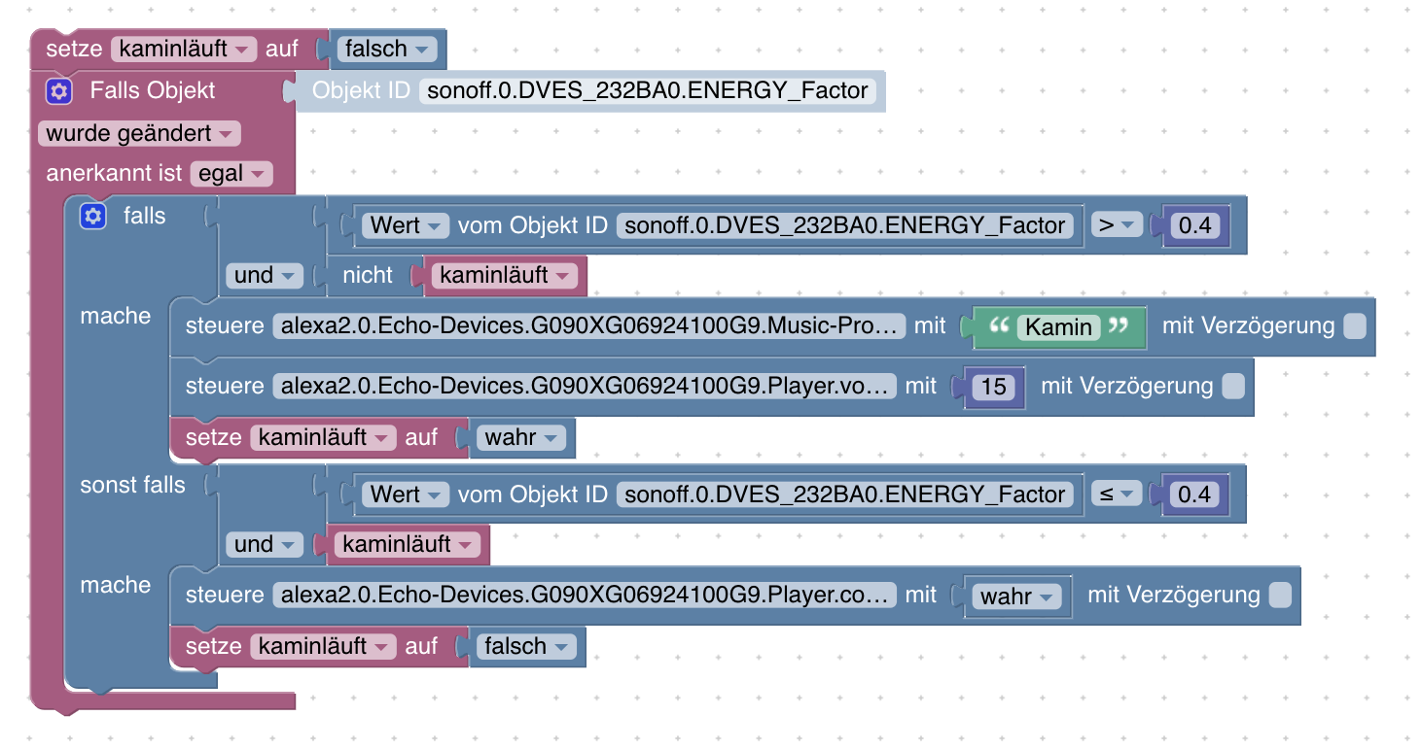Open wahr dropdown in Player.controlPause steuere block
This screenshot has height=750, width=1422.
(x=1018, y=596)
